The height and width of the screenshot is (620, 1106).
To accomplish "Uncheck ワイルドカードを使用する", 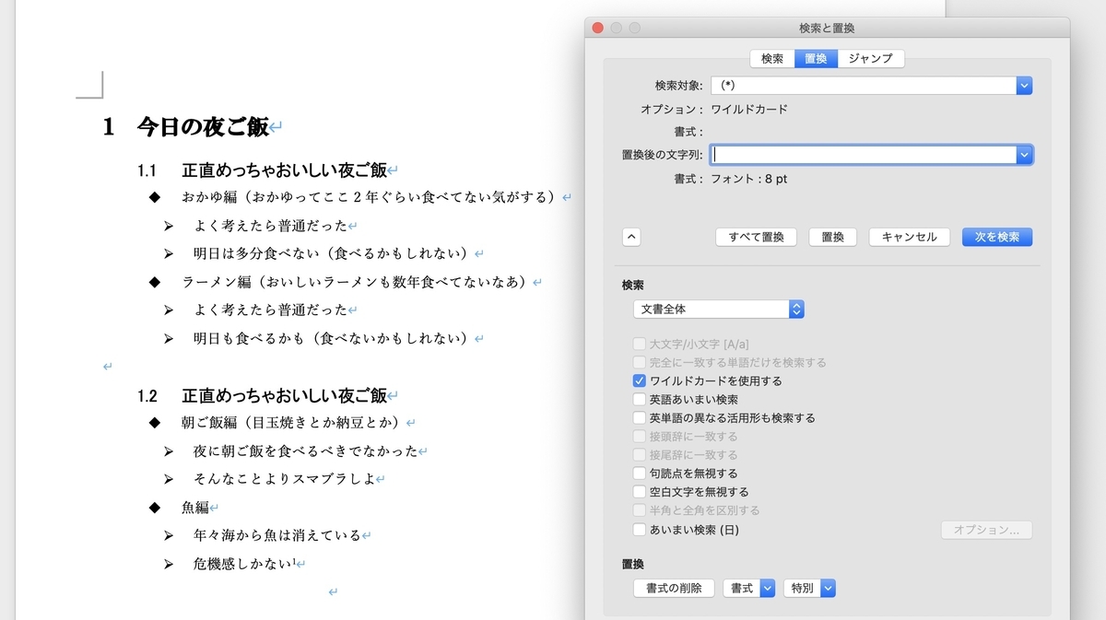I will pyautogui.click(x=639, y=380).
